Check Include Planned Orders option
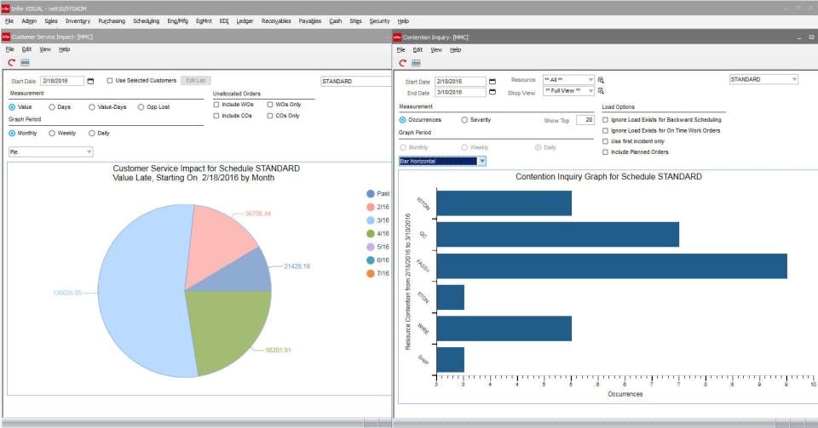Image resolution: width=818 pixels, height=428 pixels. pos(606,151)
